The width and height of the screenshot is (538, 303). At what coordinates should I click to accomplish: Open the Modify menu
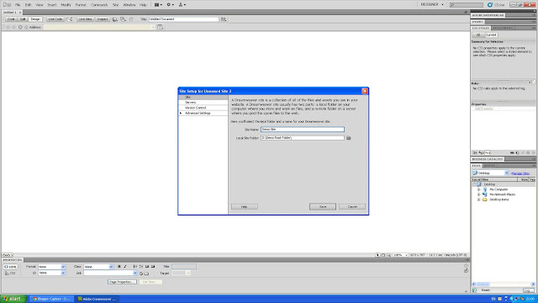(x=66, y=5)
